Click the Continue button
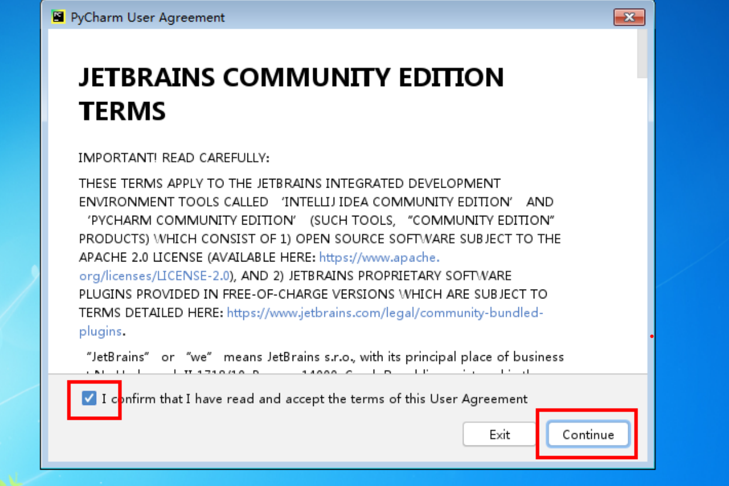Image resolution: width=729 pixels, height=486 pixels. tap(588, 434)
